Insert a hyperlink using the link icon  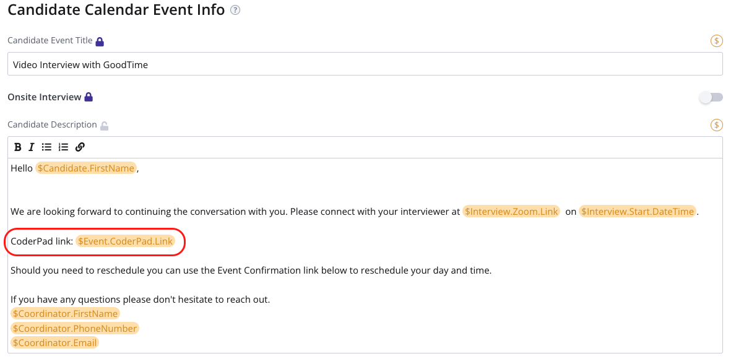(80, 147)
